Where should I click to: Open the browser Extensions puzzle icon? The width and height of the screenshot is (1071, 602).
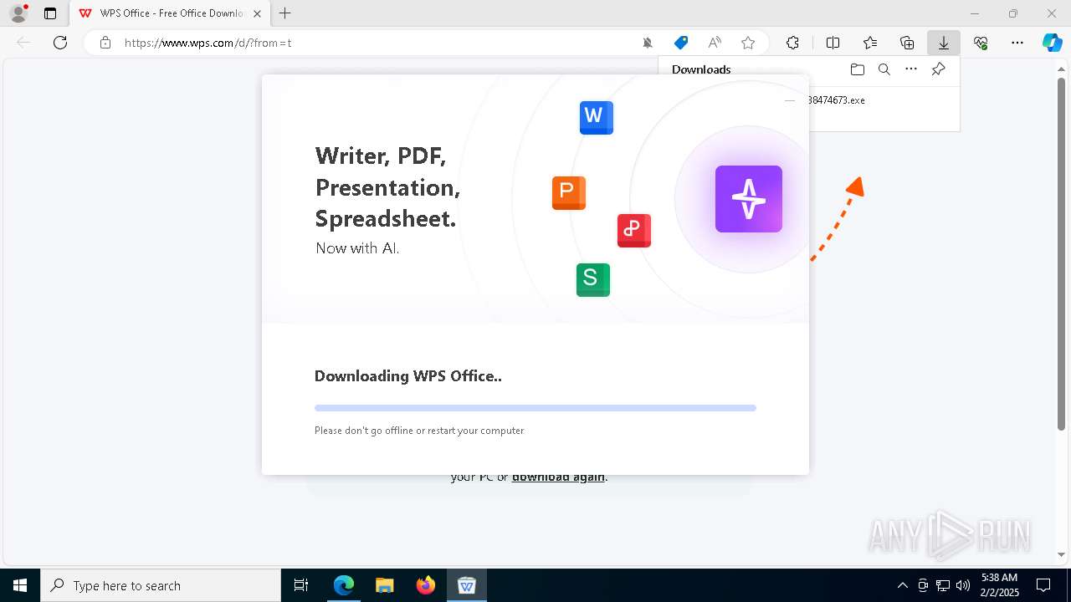pos(792,43)
